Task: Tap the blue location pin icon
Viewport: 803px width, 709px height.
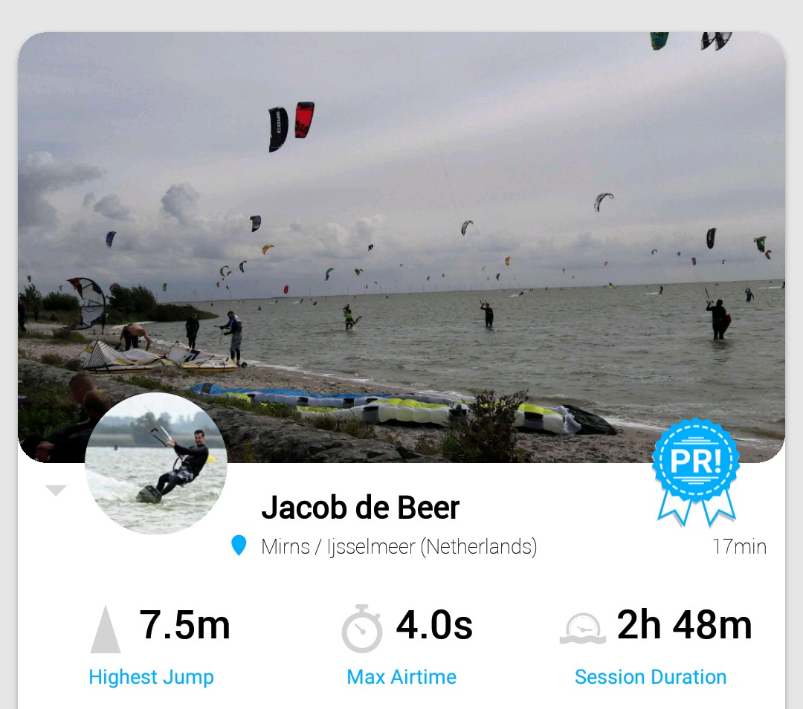Action: coord(239,545)
